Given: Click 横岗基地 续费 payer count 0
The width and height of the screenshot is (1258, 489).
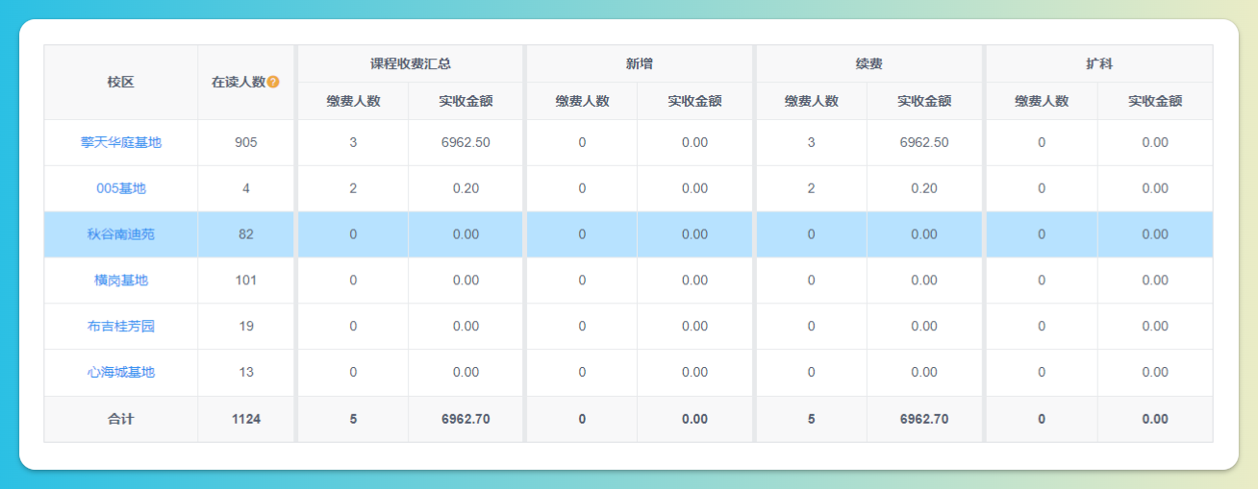Looking at the screenshot, I should 812,281.
